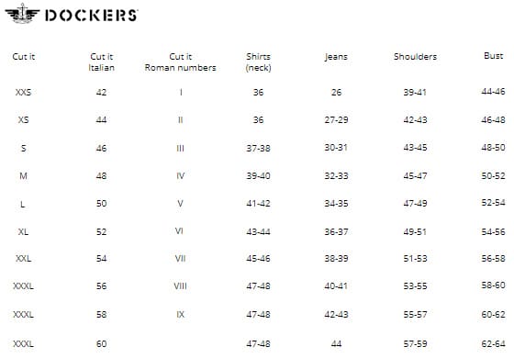
Task: Select the Cut it column header
Action: point(23,56)
